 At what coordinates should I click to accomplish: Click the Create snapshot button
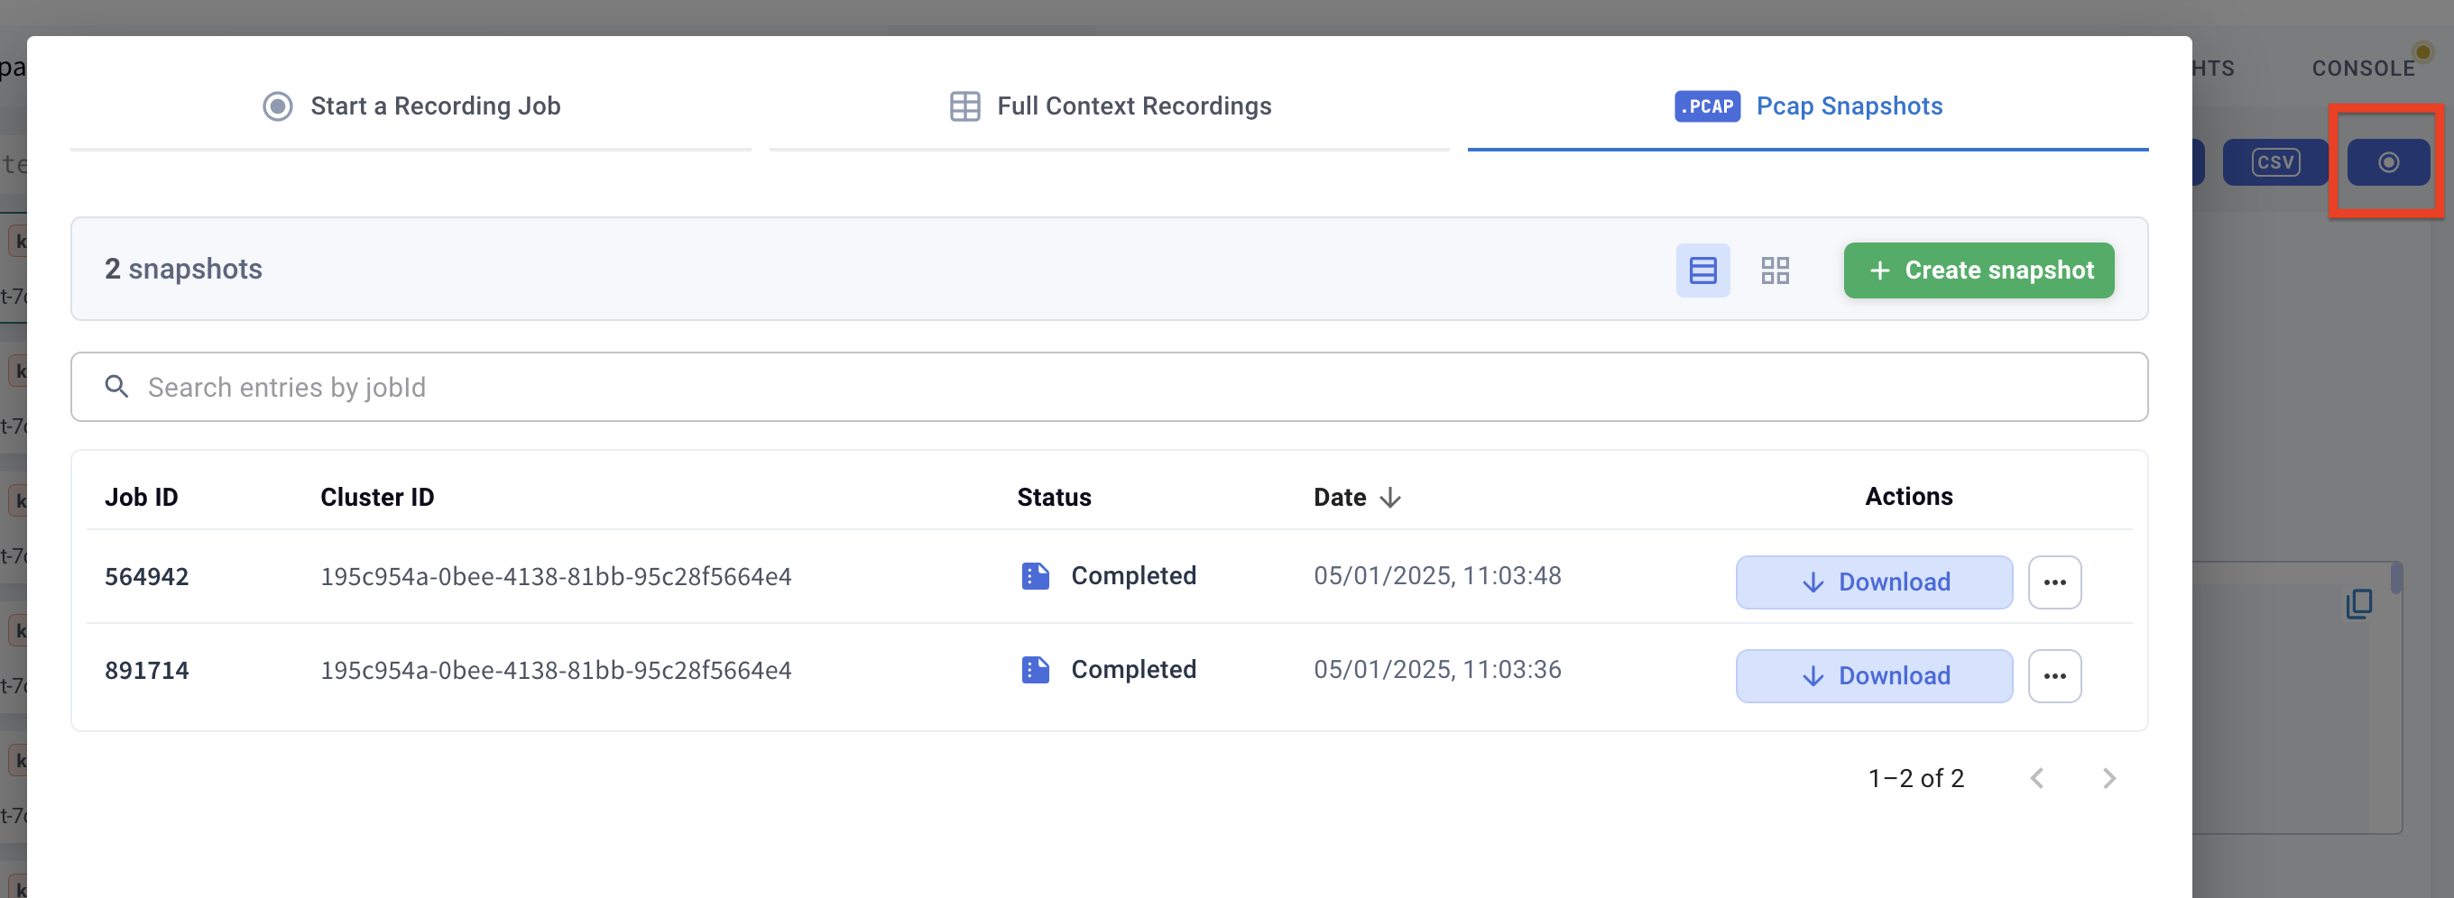pos(1979,270)
